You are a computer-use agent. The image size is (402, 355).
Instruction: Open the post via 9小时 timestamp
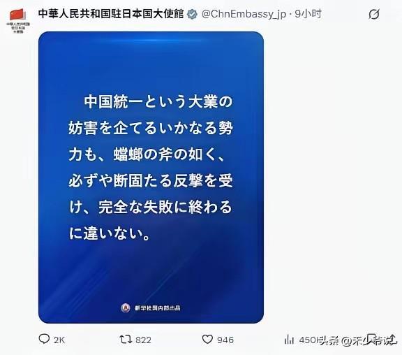point(308,14)
